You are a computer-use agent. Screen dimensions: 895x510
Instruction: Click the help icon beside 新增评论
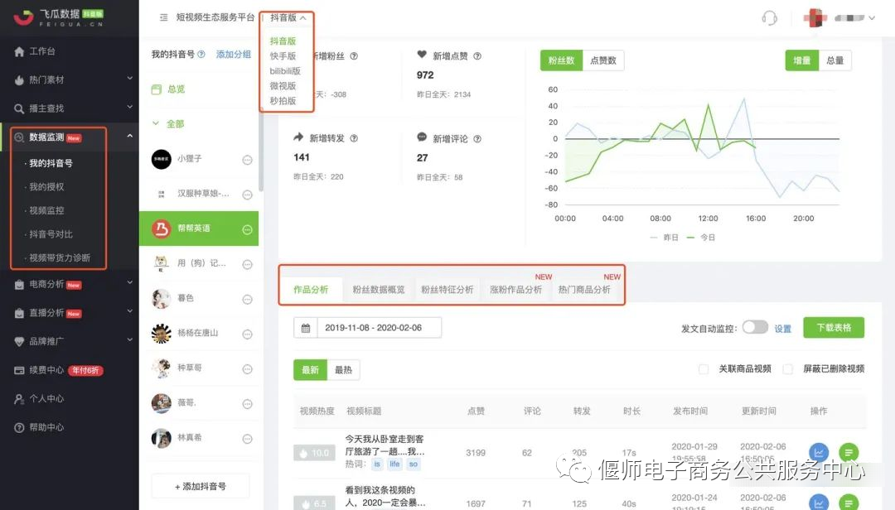point(477,138)
